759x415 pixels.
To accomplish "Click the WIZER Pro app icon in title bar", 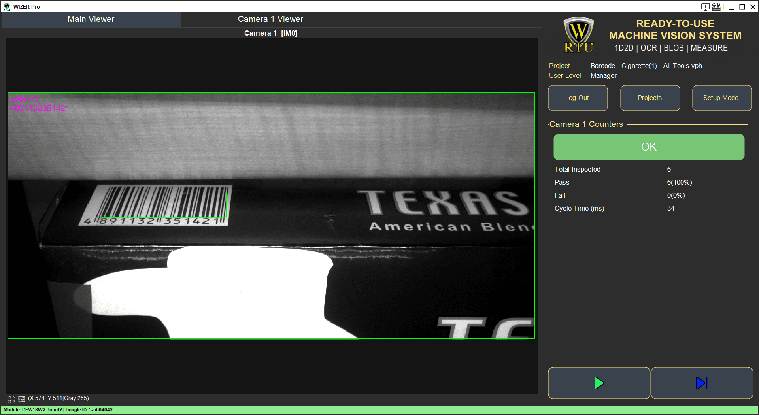I will [x=7, y=7].
